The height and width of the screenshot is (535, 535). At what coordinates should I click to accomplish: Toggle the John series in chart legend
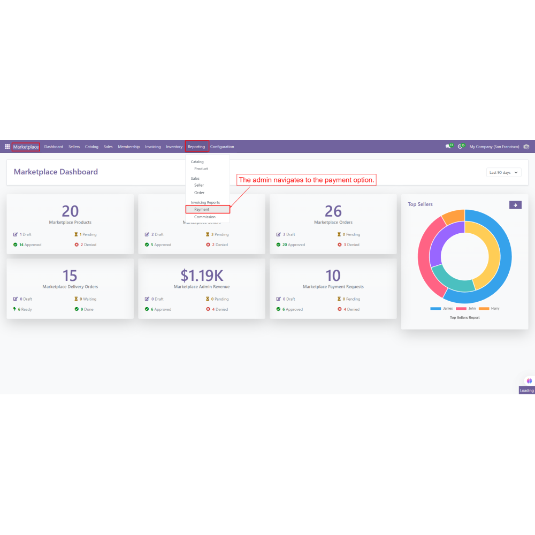click(x=461, y=309)
